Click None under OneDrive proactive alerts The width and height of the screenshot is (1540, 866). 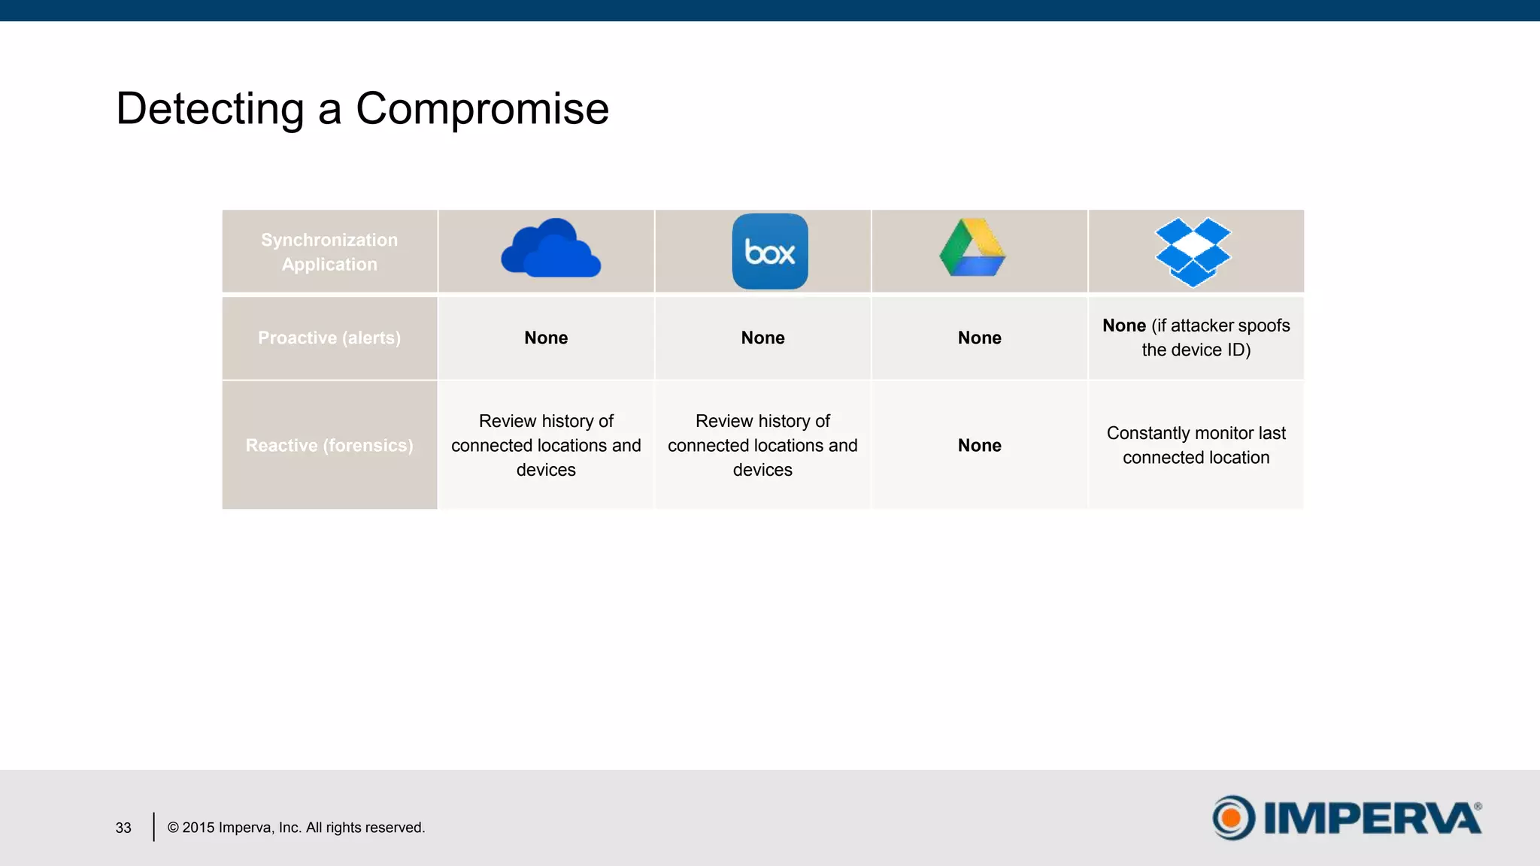coord(546,338)
